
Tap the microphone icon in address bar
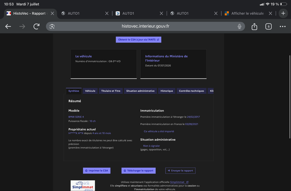click(x=239, y=27)
